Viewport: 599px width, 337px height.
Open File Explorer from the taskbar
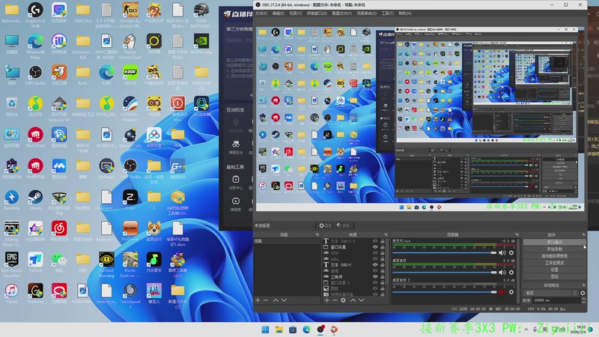(x=279, y=330)
